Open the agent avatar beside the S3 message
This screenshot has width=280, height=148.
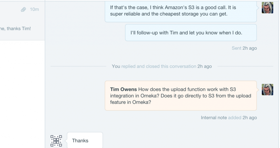(267, 8)
